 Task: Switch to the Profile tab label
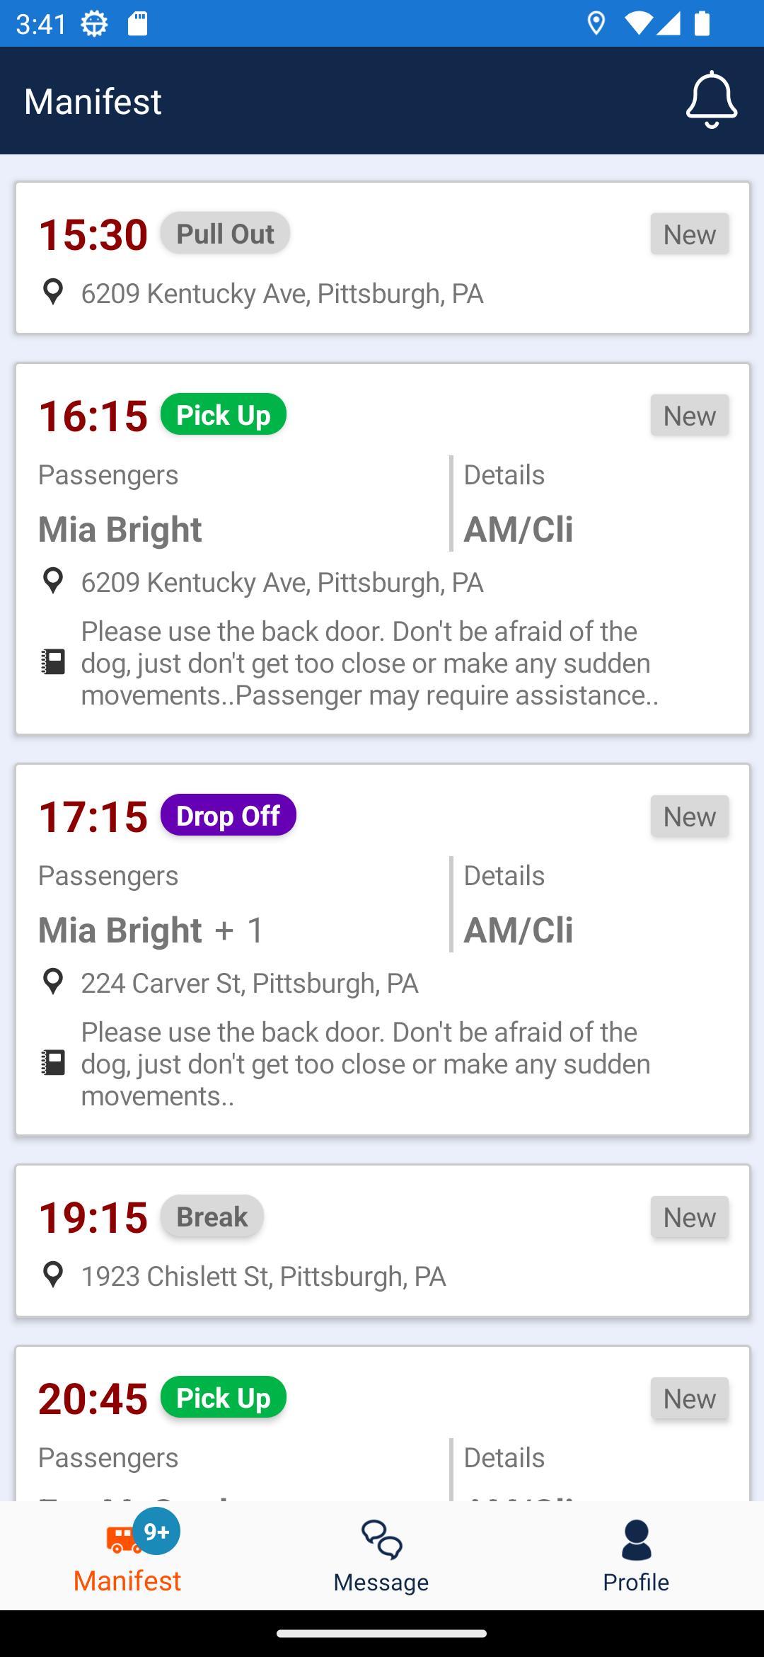click(x=636, y=1582)
